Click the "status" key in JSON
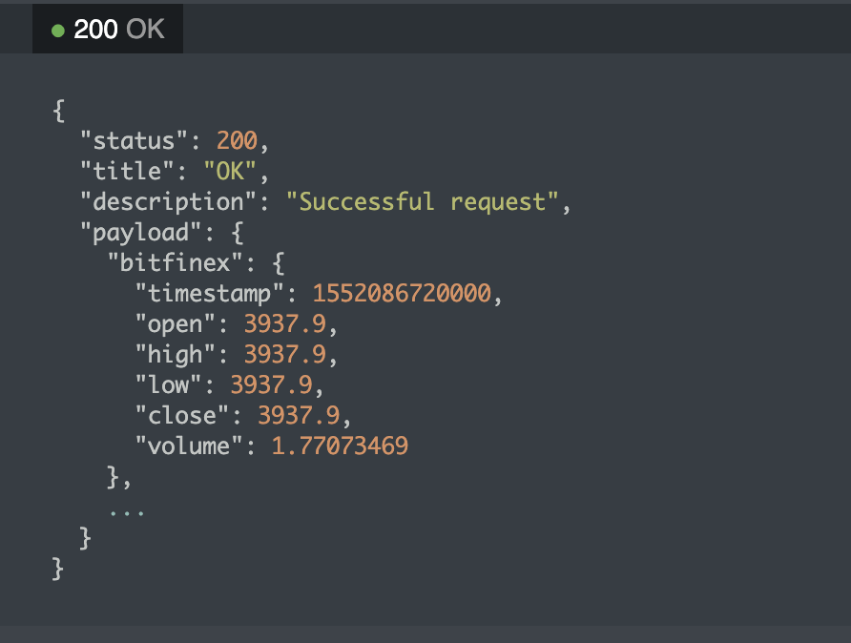 pos(128,141)
